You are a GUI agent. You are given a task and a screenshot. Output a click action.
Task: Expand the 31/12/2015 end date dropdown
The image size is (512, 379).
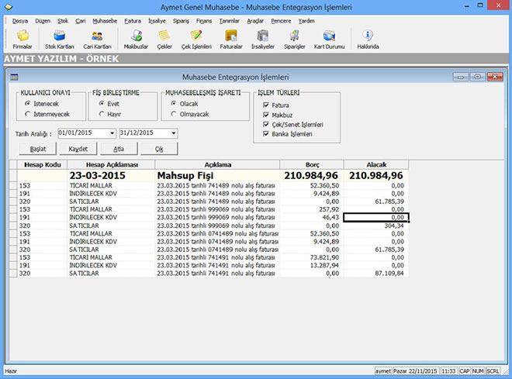pyautogui.click(x=174, y=133)
